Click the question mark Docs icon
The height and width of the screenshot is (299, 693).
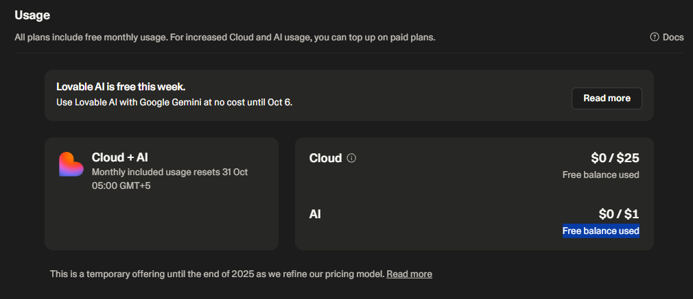click(655, 37)
